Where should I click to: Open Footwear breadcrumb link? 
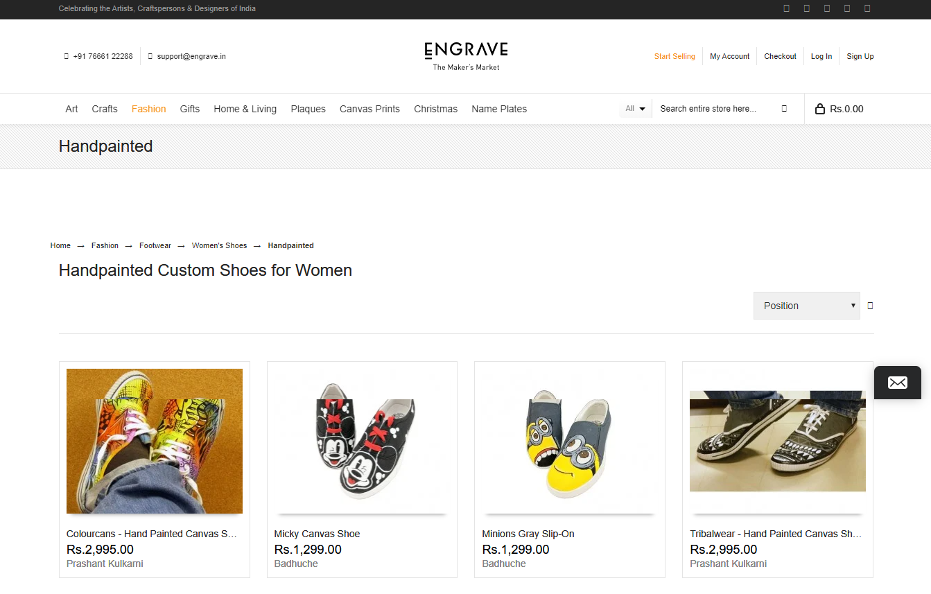point(155,246)
